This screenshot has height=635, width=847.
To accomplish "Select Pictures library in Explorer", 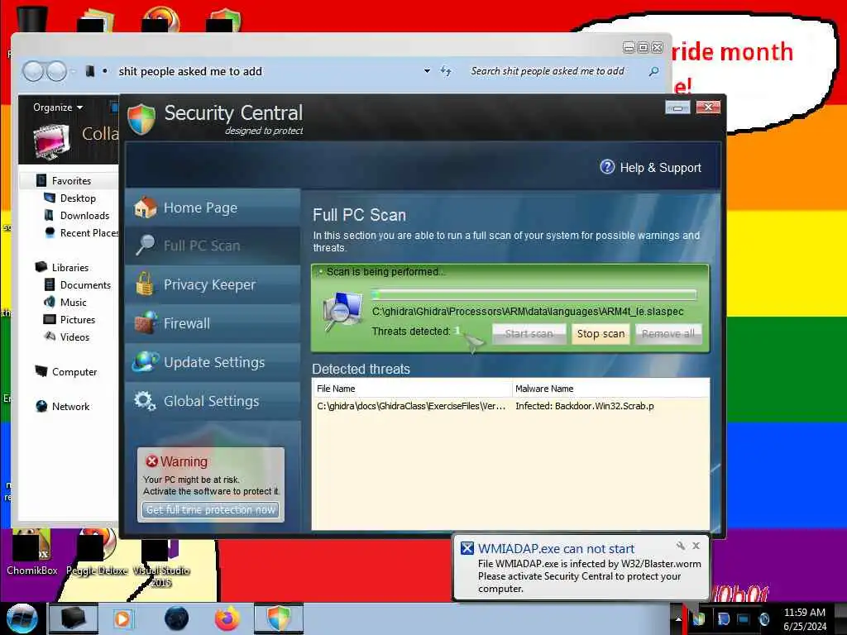I will (78, 320).
